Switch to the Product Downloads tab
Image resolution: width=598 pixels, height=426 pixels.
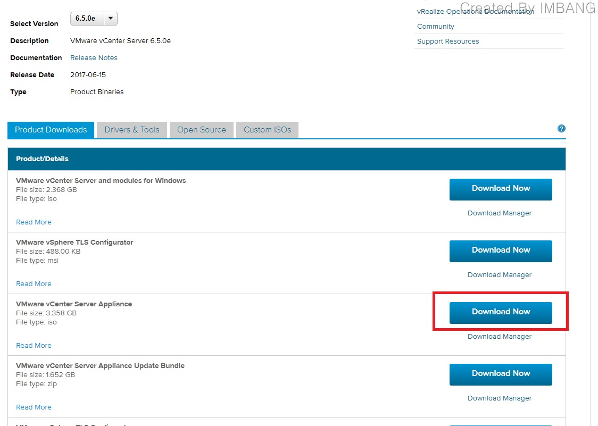pos(51,129)
